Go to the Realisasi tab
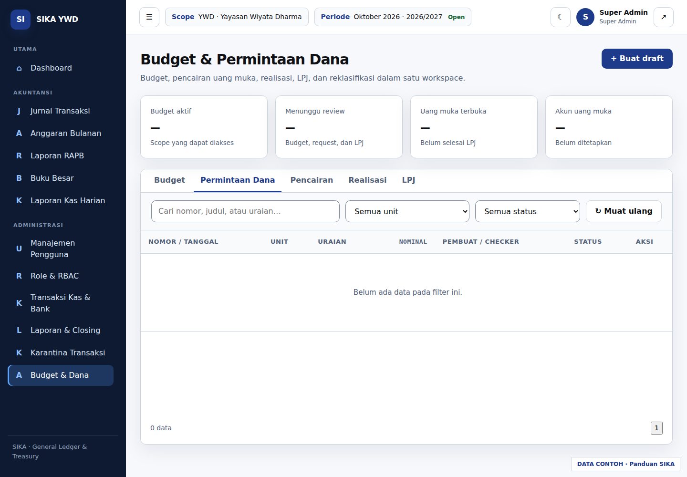 tap(367, 180)
